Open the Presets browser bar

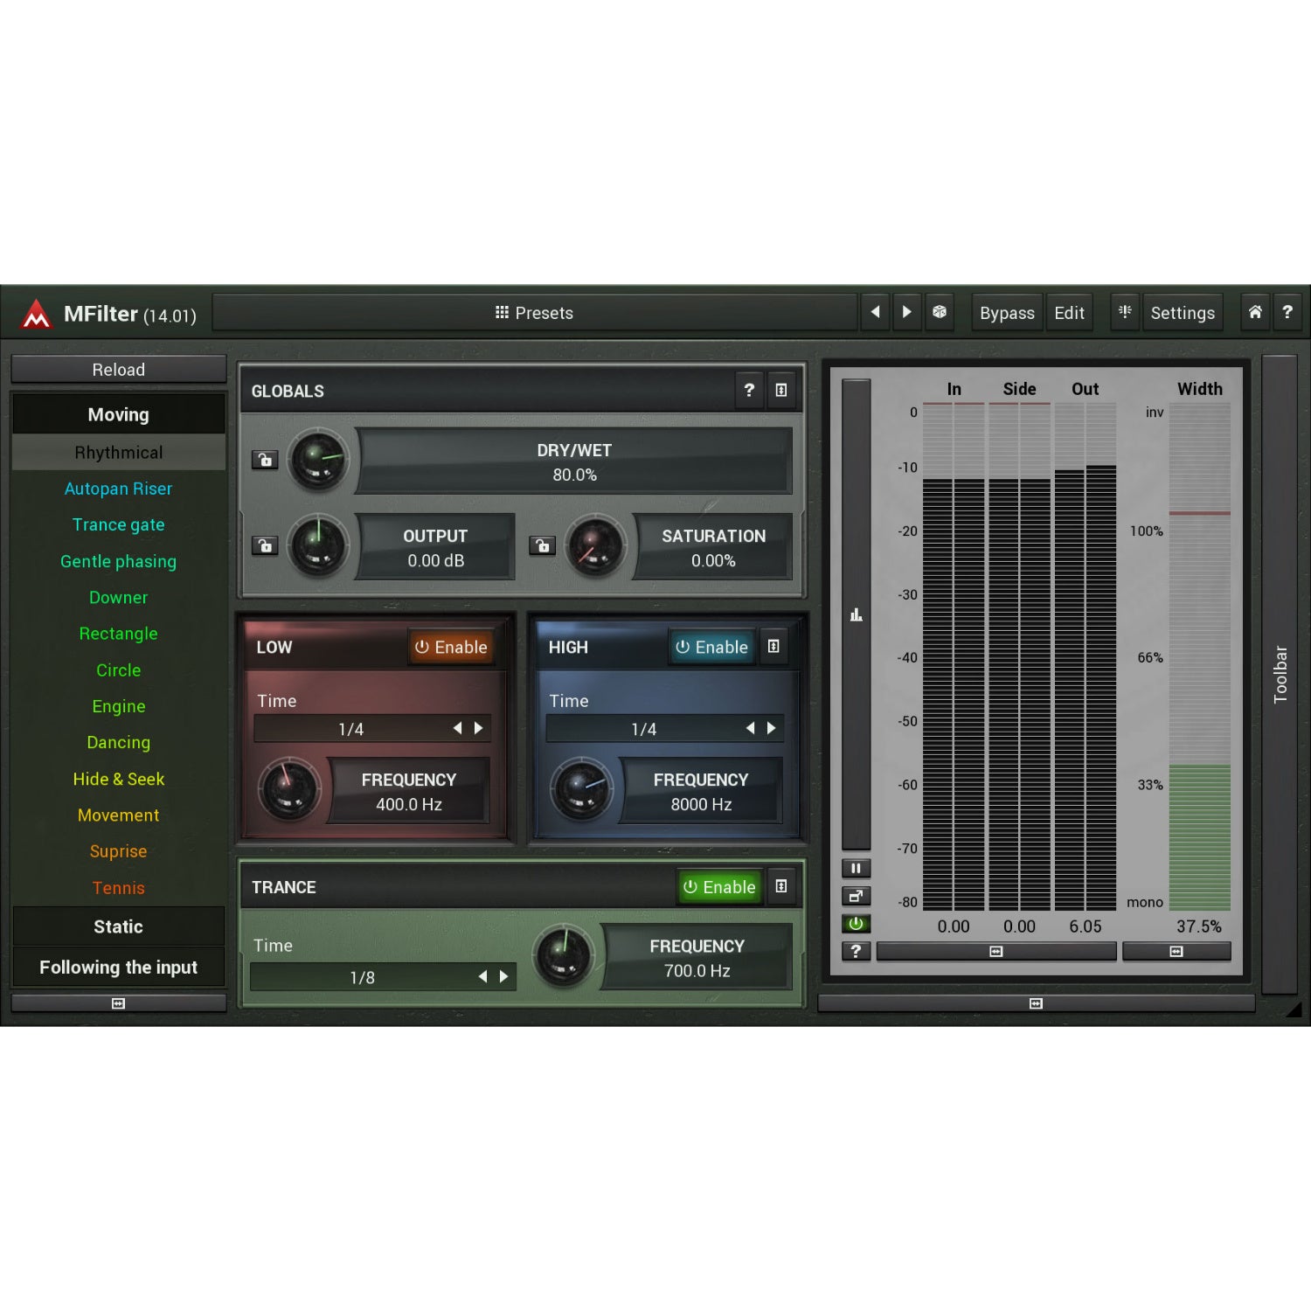[534, 313]
